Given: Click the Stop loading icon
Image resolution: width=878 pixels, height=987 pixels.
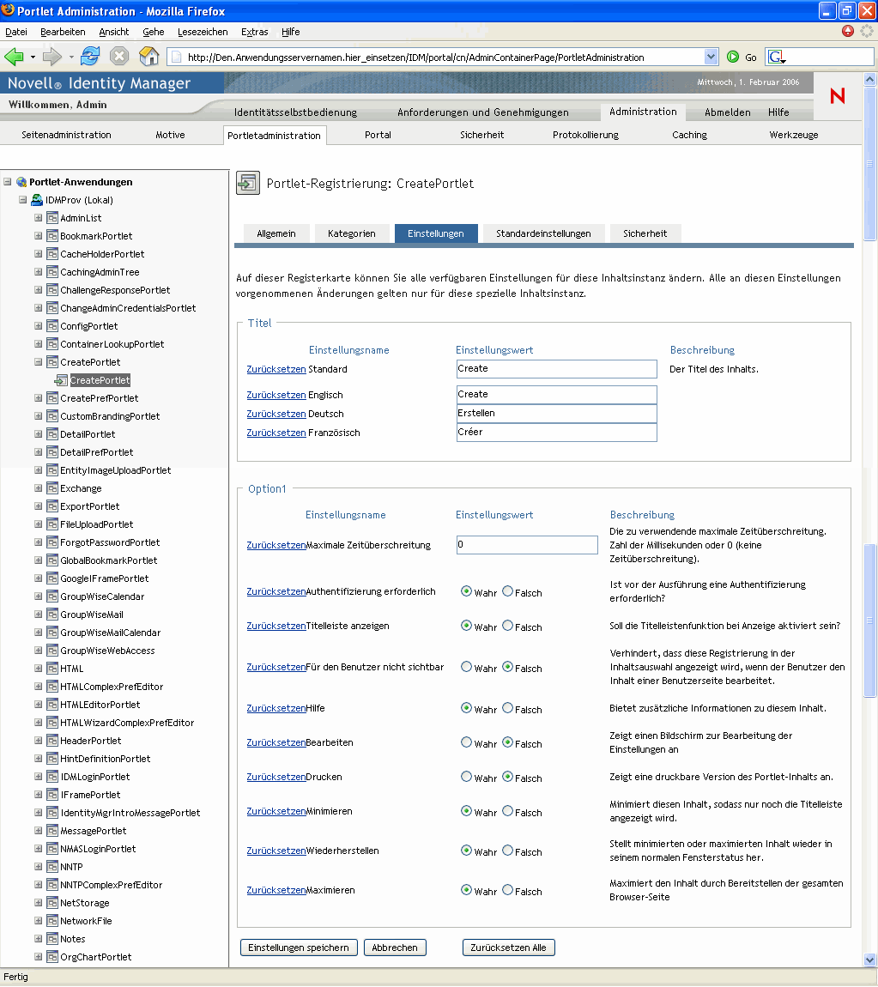Looking at the screenshot, I should [119, 56].
